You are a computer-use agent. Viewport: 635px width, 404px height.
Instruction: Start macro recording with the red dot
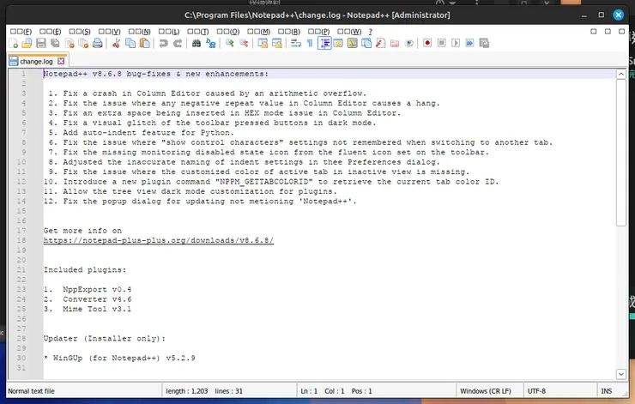(x=427, y=43)
